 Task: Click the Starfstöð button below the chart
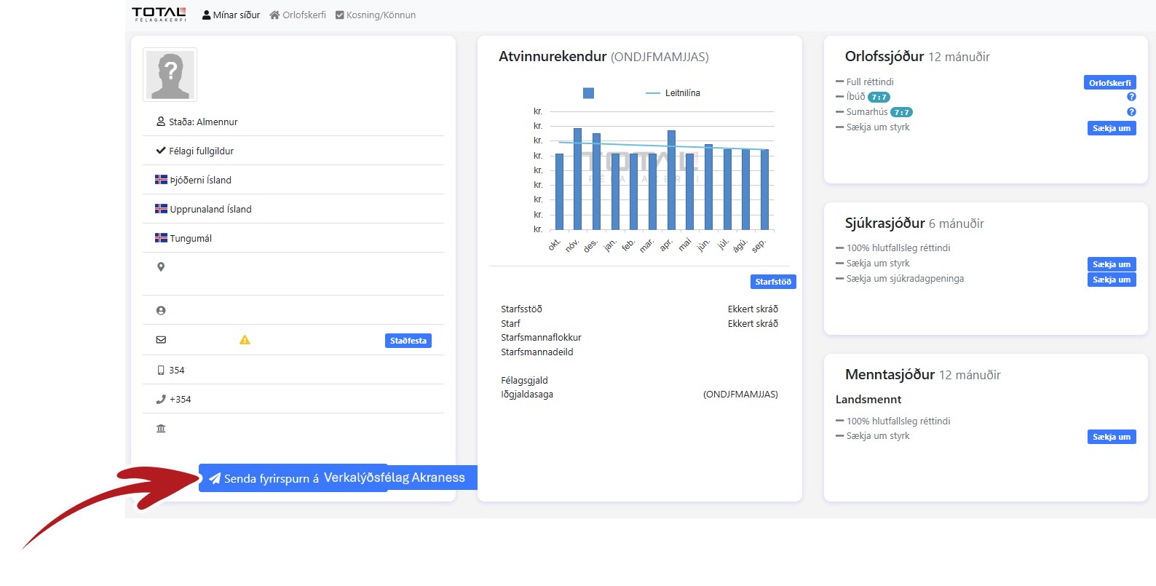(x=772, y=282)
